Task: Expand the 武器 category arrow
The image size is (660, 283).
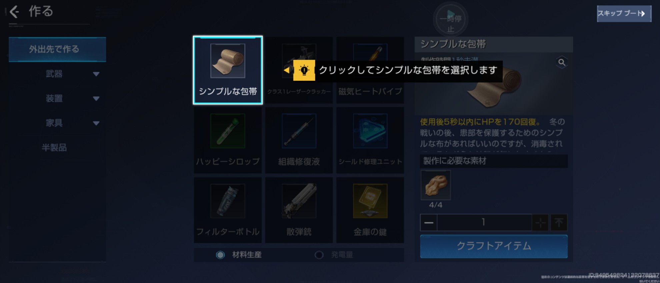Action: (96, 74)
